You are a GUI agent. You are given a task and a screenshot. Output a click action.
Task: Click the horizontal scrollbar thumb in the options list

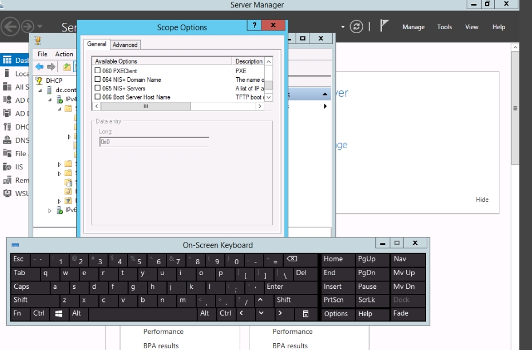coord(146,106)
